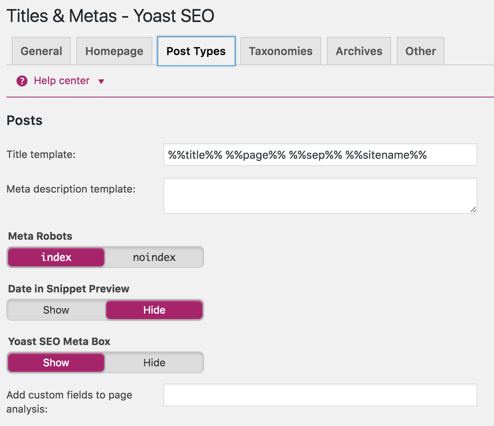The image size is (494, 426).
Task: Set Meta Robots to noindex
Action: (154, 257)
